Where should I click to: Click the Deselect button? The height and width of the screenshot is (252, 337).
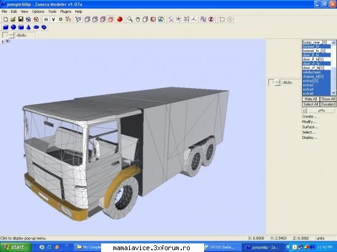(328, 104)
